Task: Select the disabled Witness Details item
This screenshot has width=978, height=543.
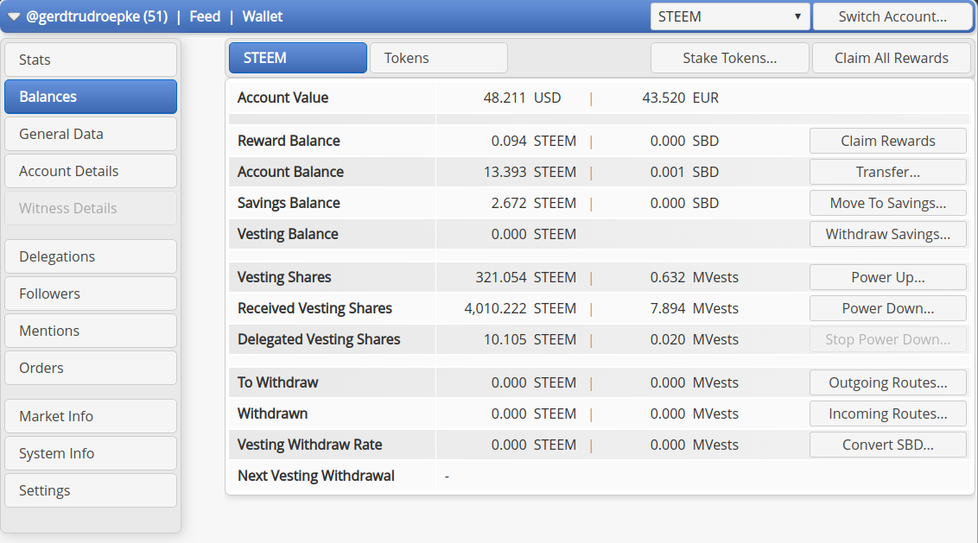Action: click(x=91, y=208)
